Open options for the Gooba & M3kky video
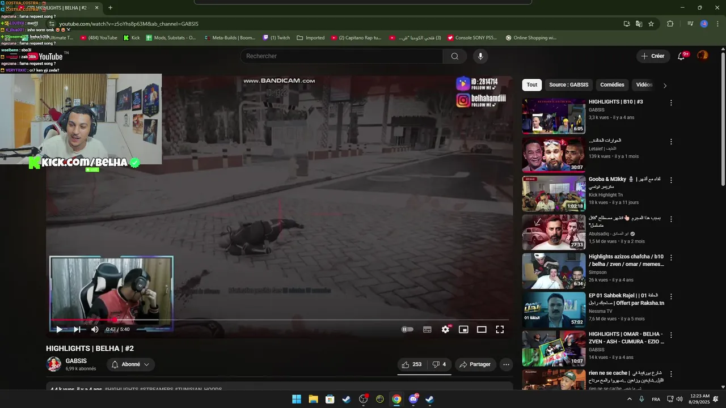726x408 pixels. point(671,180)
